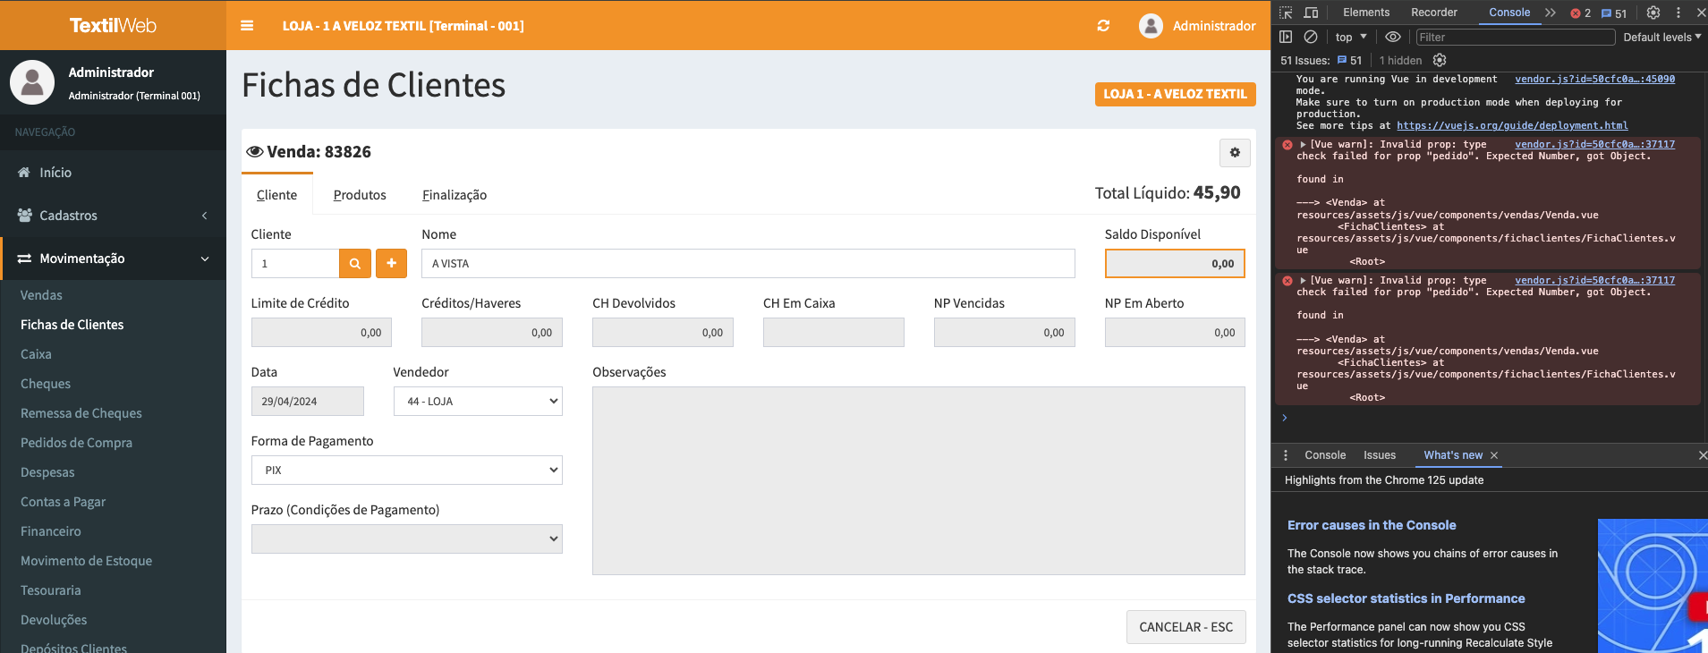
Task: Toggle the device toolbar emulation icon
Action: tap(1311, 13)
